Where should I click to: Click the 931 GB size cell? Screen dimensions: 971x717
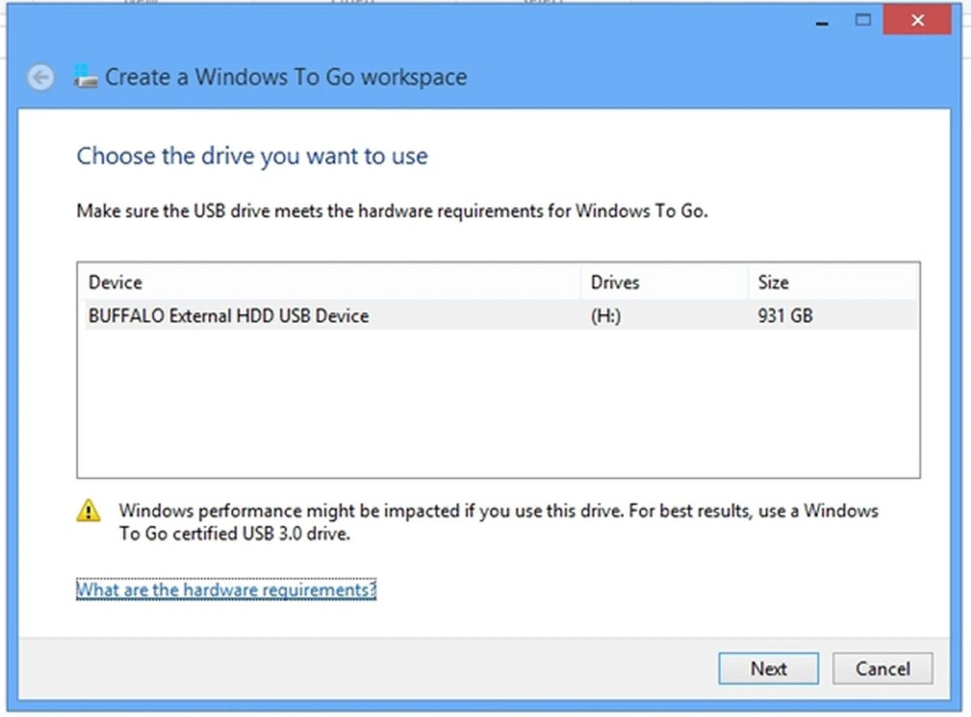click(x=785, y=316)
